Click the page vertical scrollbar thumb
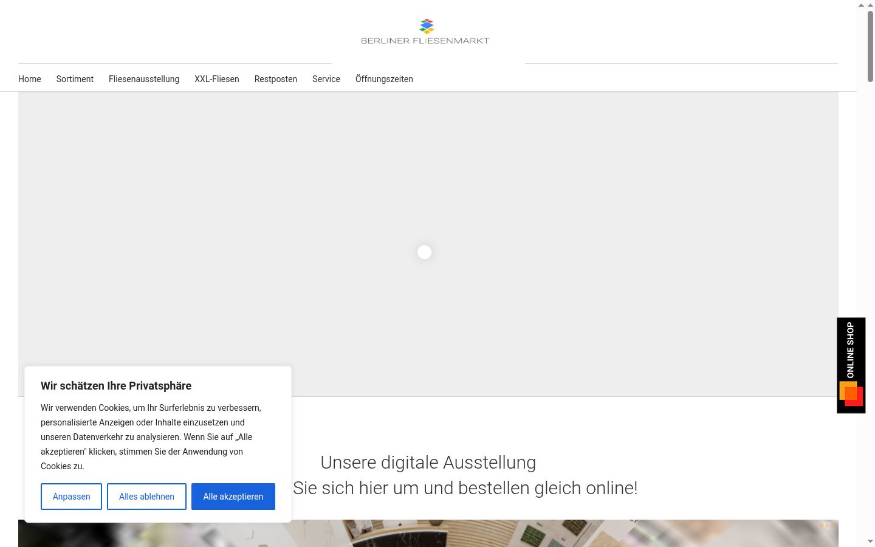 [x=870, y=46]
